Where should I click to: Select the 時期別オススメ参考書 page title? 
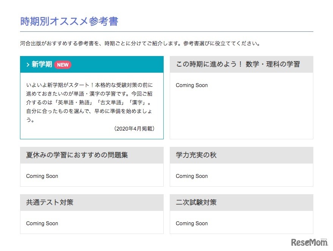tap(69, 22)
